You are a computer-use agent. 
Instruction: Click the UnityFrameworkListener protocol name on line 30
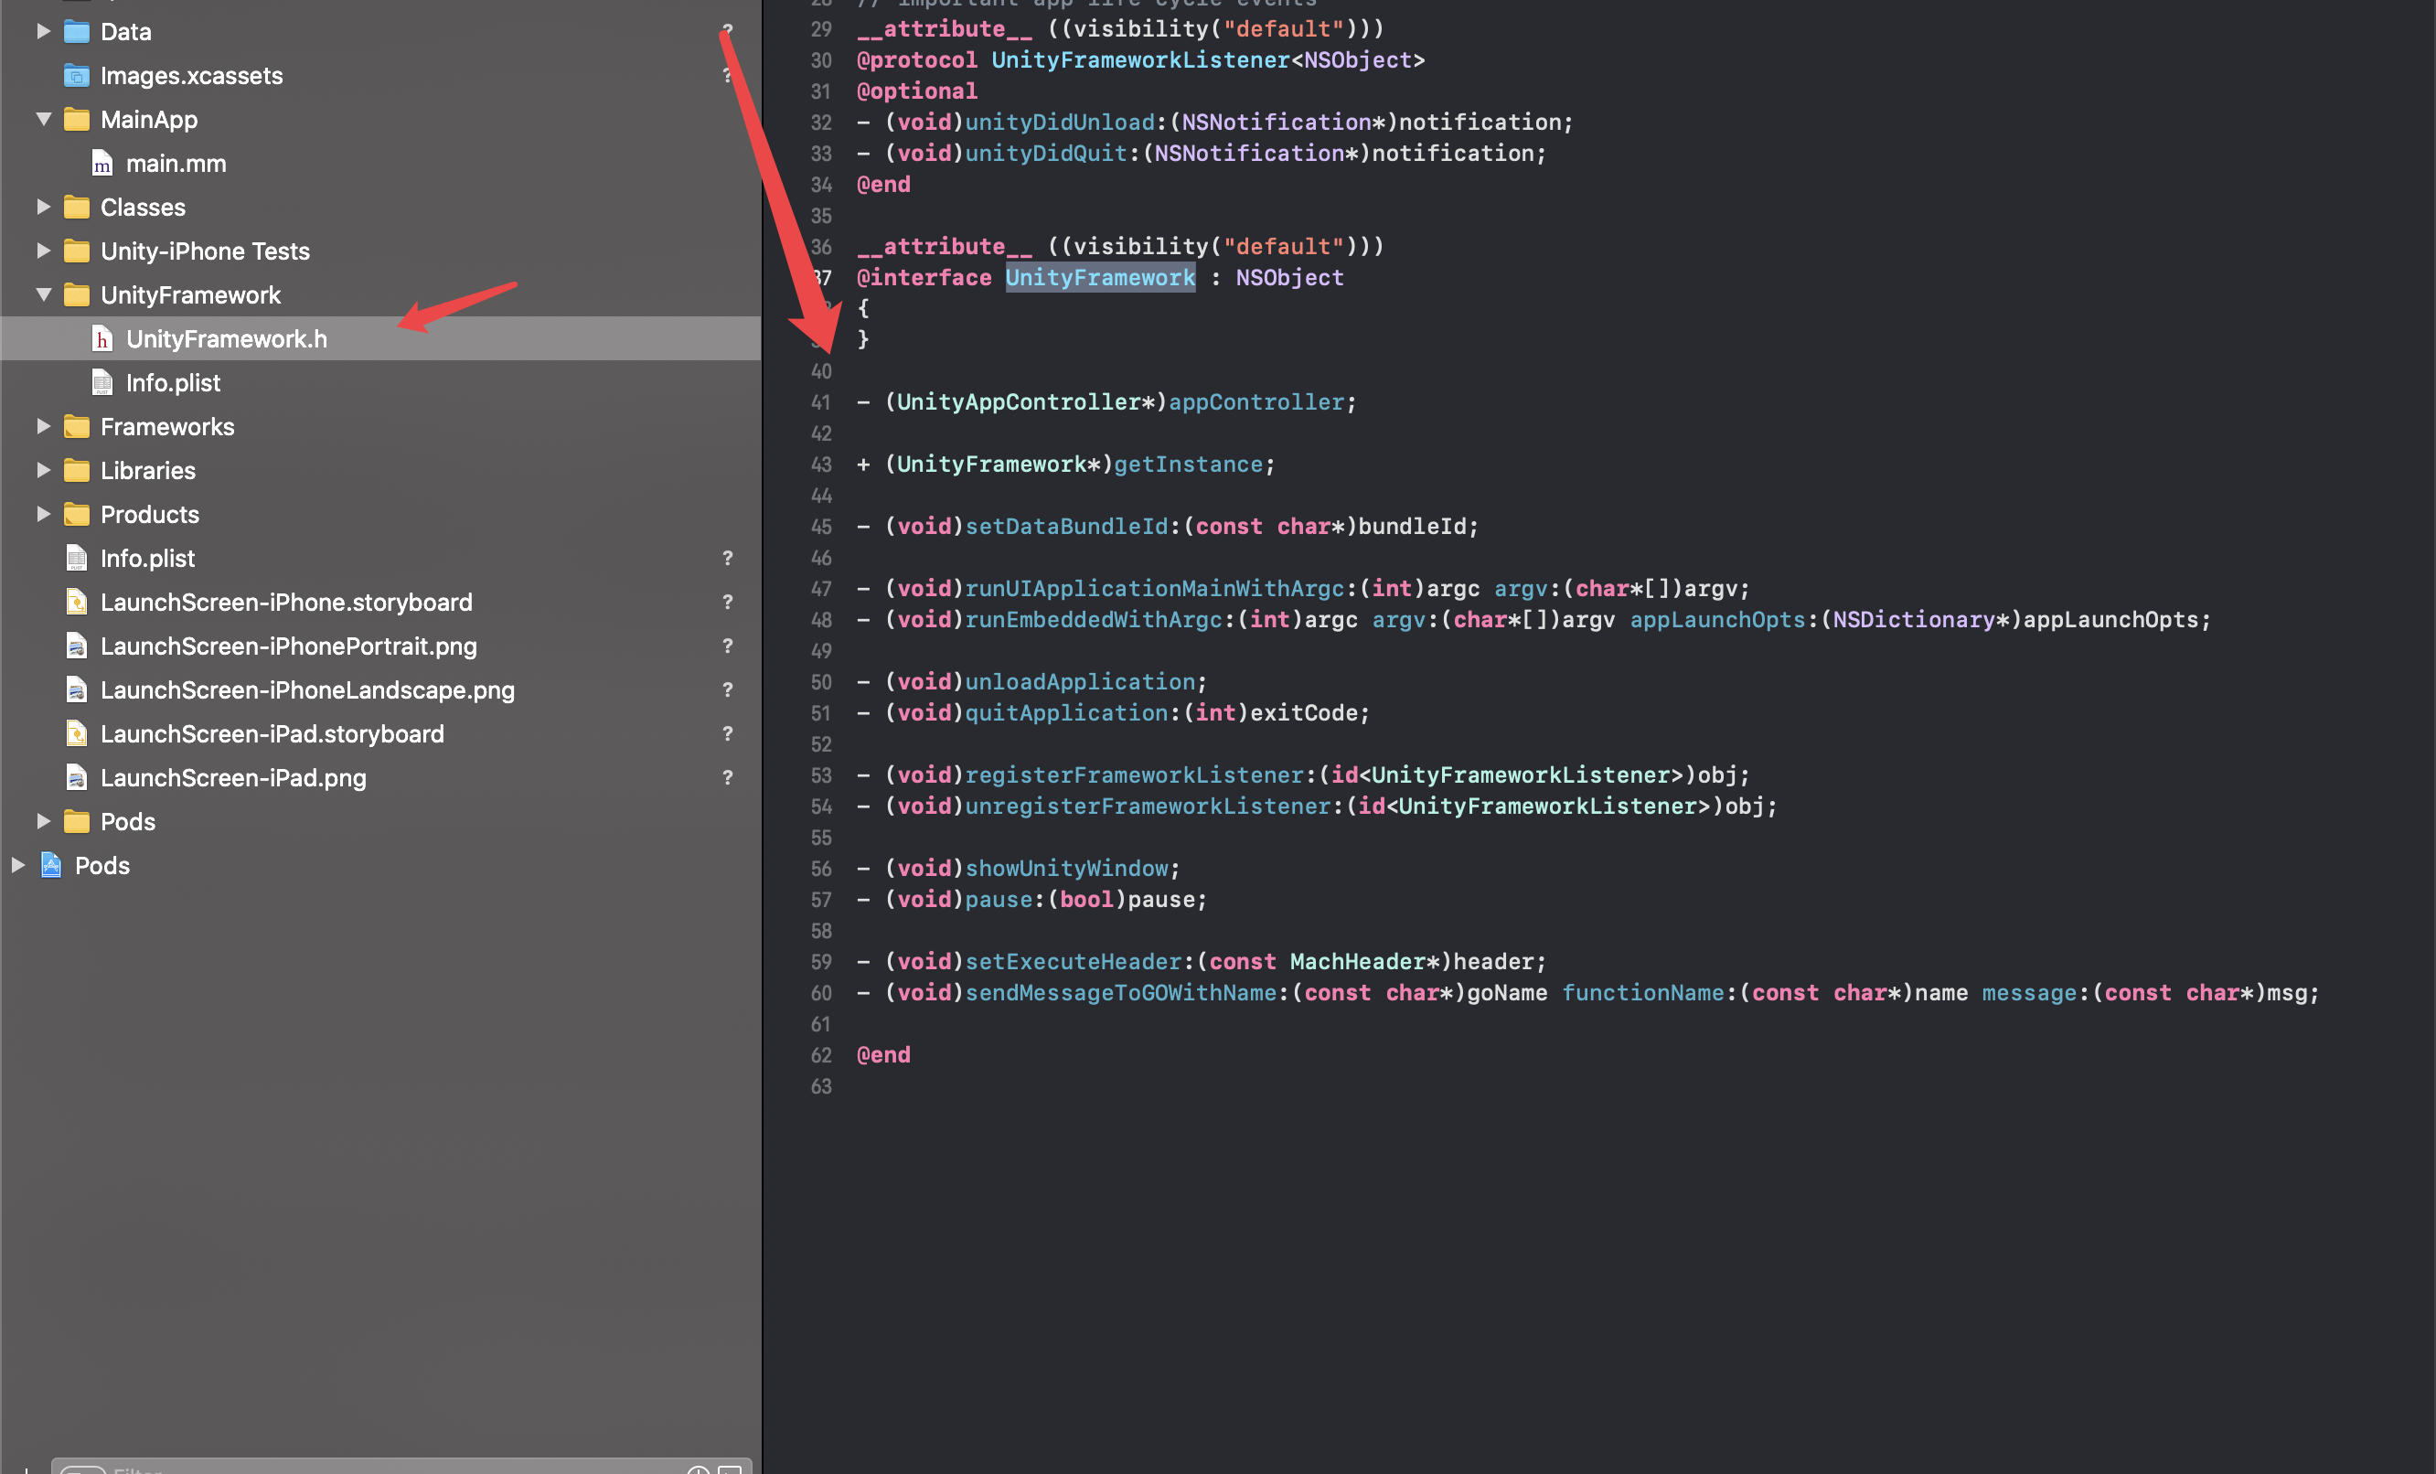(1141, 60)
